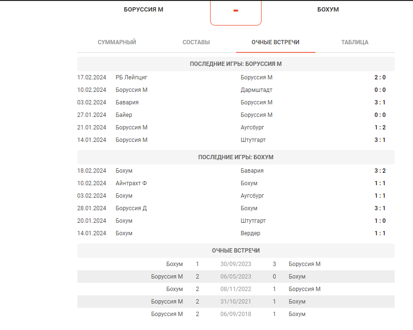Click Байер in the 27.01.2024 row
This screenshot has width=413, height=330.
[124, 115]
